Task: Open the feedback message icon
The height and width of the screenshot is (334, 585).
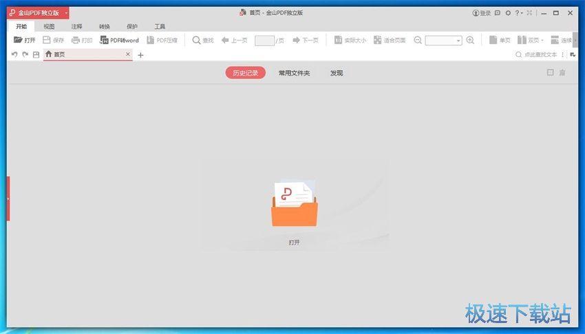Action: [498, 12]
